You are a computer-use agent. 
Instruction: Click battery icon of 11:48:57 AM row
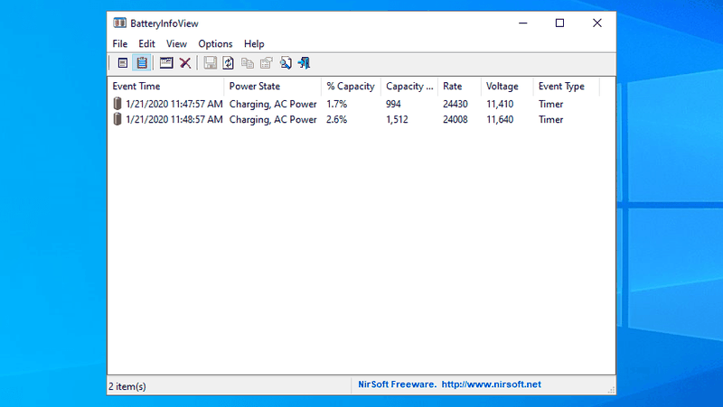click(117, 119)
